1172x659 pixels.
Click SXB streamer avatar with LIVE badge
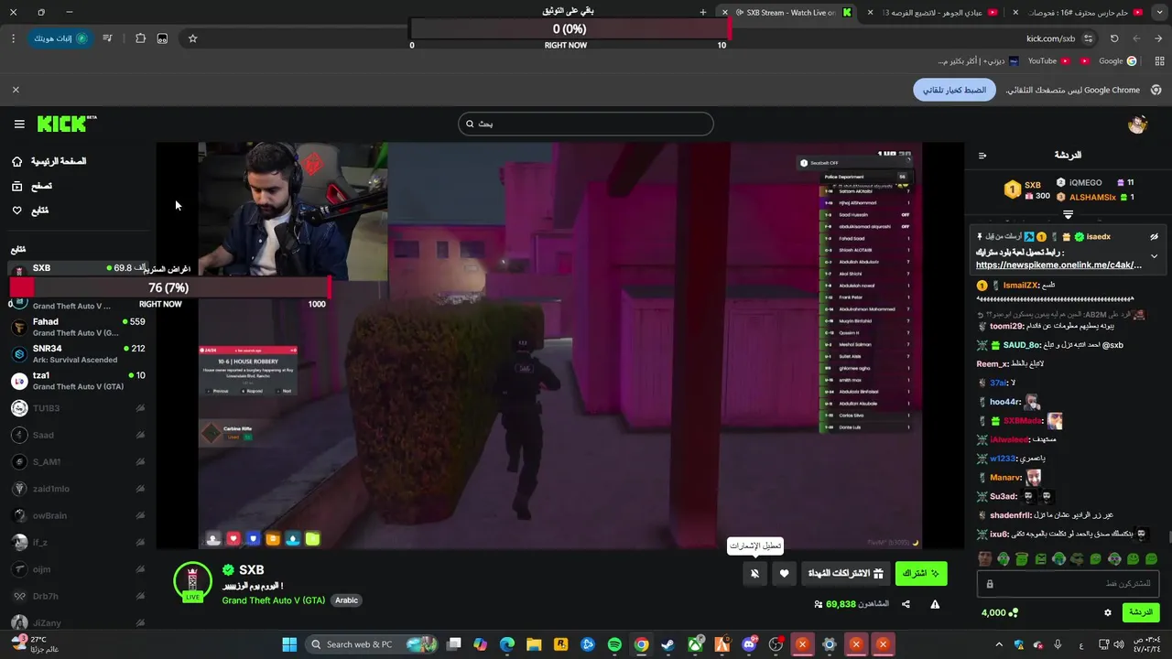point(192,582)
